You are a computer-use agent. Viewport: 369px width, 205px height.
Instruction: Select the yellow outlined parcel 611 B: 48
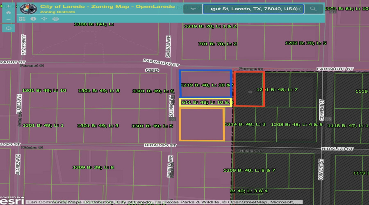[x=205, y=102]
